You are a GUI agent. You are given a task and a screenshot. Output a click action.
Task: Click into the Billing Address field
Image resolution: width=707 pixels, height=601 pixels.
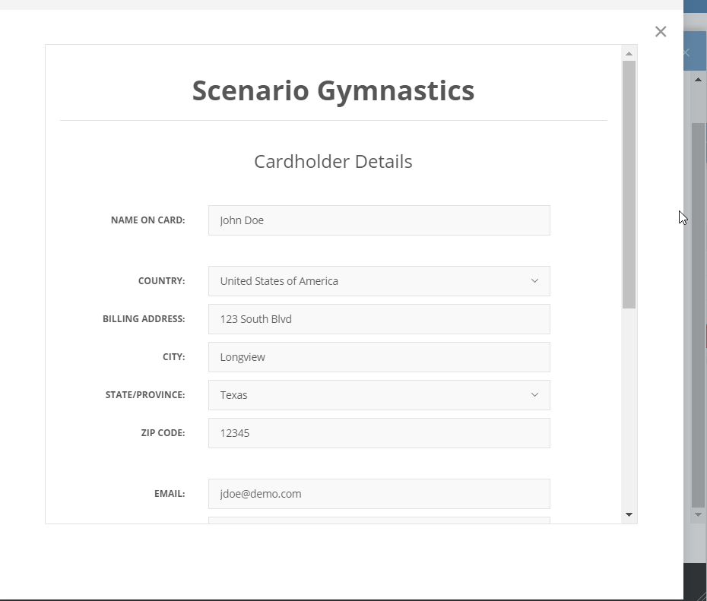(379, 319)
